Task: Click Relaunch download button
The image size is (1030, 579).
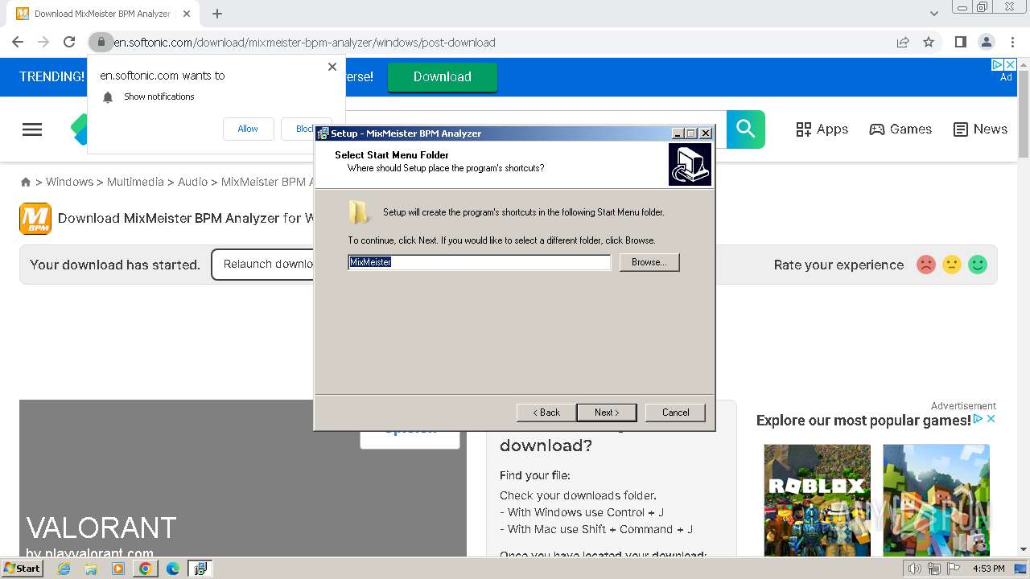Action: pos(263,265)
